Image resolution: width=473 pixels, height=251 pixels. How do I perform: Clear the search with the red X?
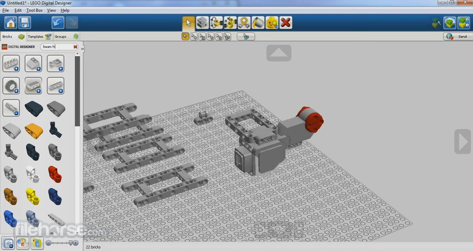tap(75, 47)
